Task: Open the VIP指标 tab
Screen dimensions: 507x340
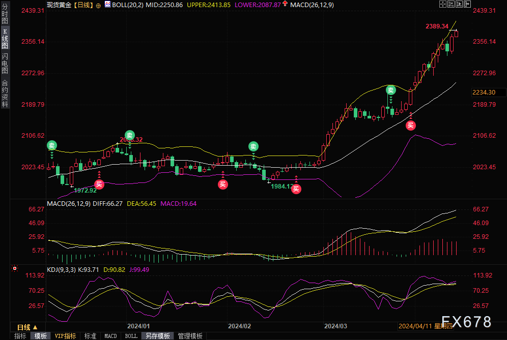Action: pos(65,336)
